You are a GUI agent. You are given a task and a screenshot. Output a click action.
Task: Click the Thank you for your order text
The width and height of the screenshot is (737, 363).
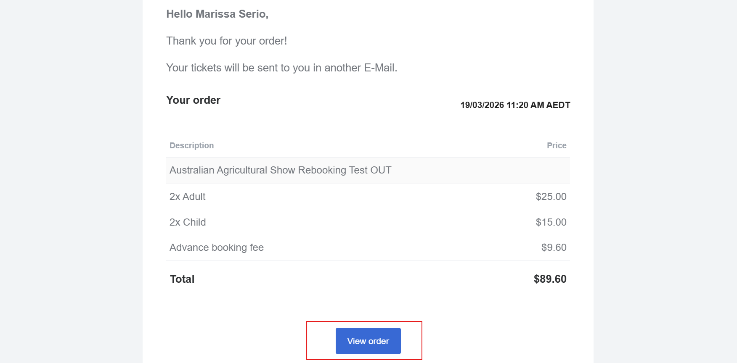pos(226,41)
